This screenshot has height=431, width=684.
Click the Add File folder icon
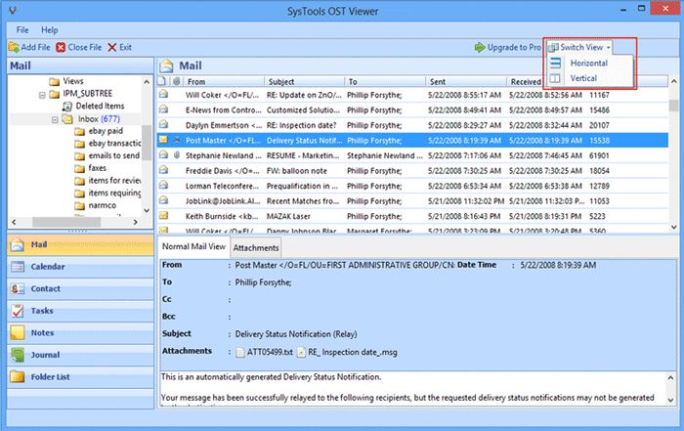[14, 47]
